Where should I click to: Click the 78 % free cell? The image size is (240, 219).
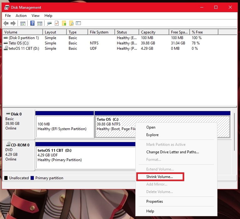tap(196, 43)
